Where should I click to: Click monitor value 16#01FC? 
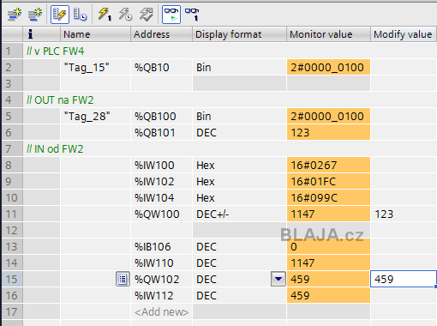click(x=328, y=182)
